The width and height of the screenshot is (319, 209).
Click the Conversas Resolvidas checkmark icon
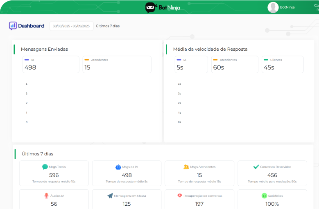click(x=256, y=167)
